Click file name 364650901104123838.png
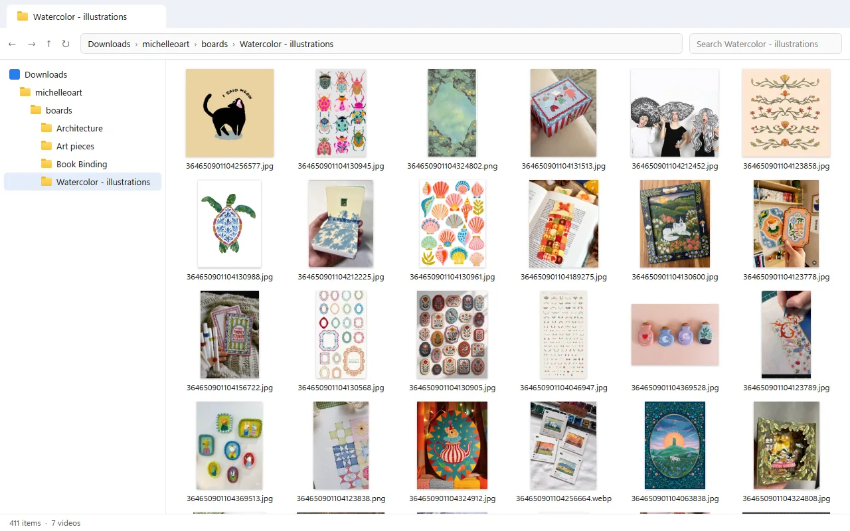This screenshot has width=850, height=531. coord(341,498)
